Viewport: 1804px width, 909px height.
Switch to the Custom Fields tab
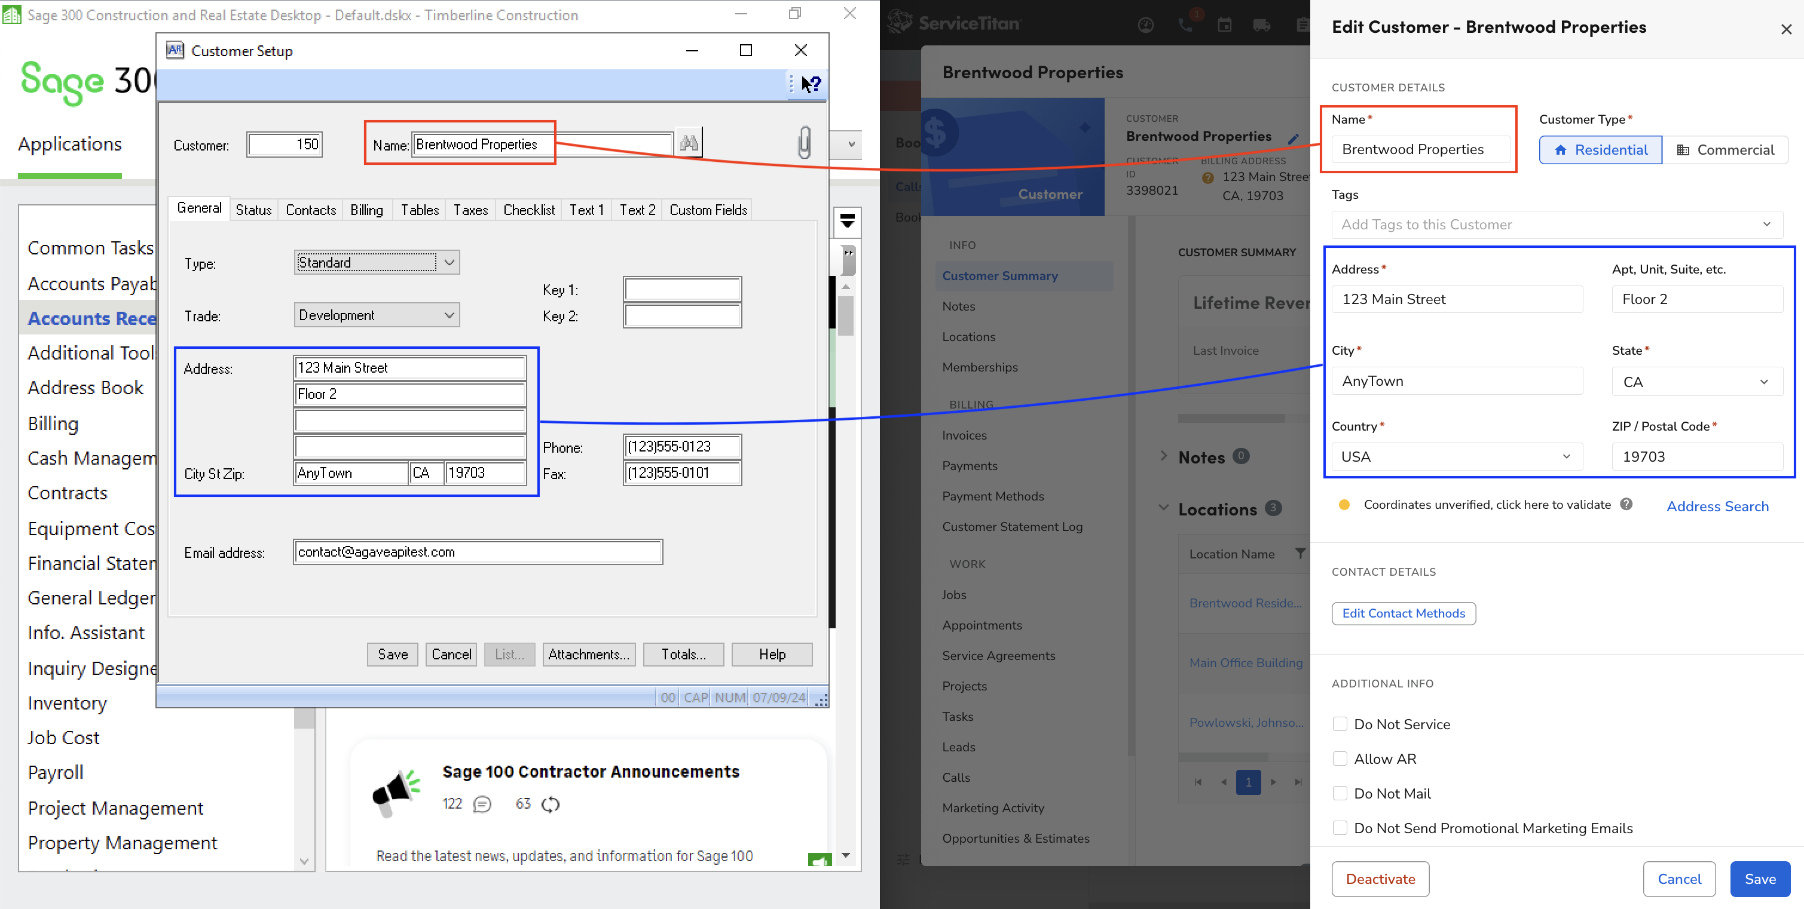pos(707,209)
